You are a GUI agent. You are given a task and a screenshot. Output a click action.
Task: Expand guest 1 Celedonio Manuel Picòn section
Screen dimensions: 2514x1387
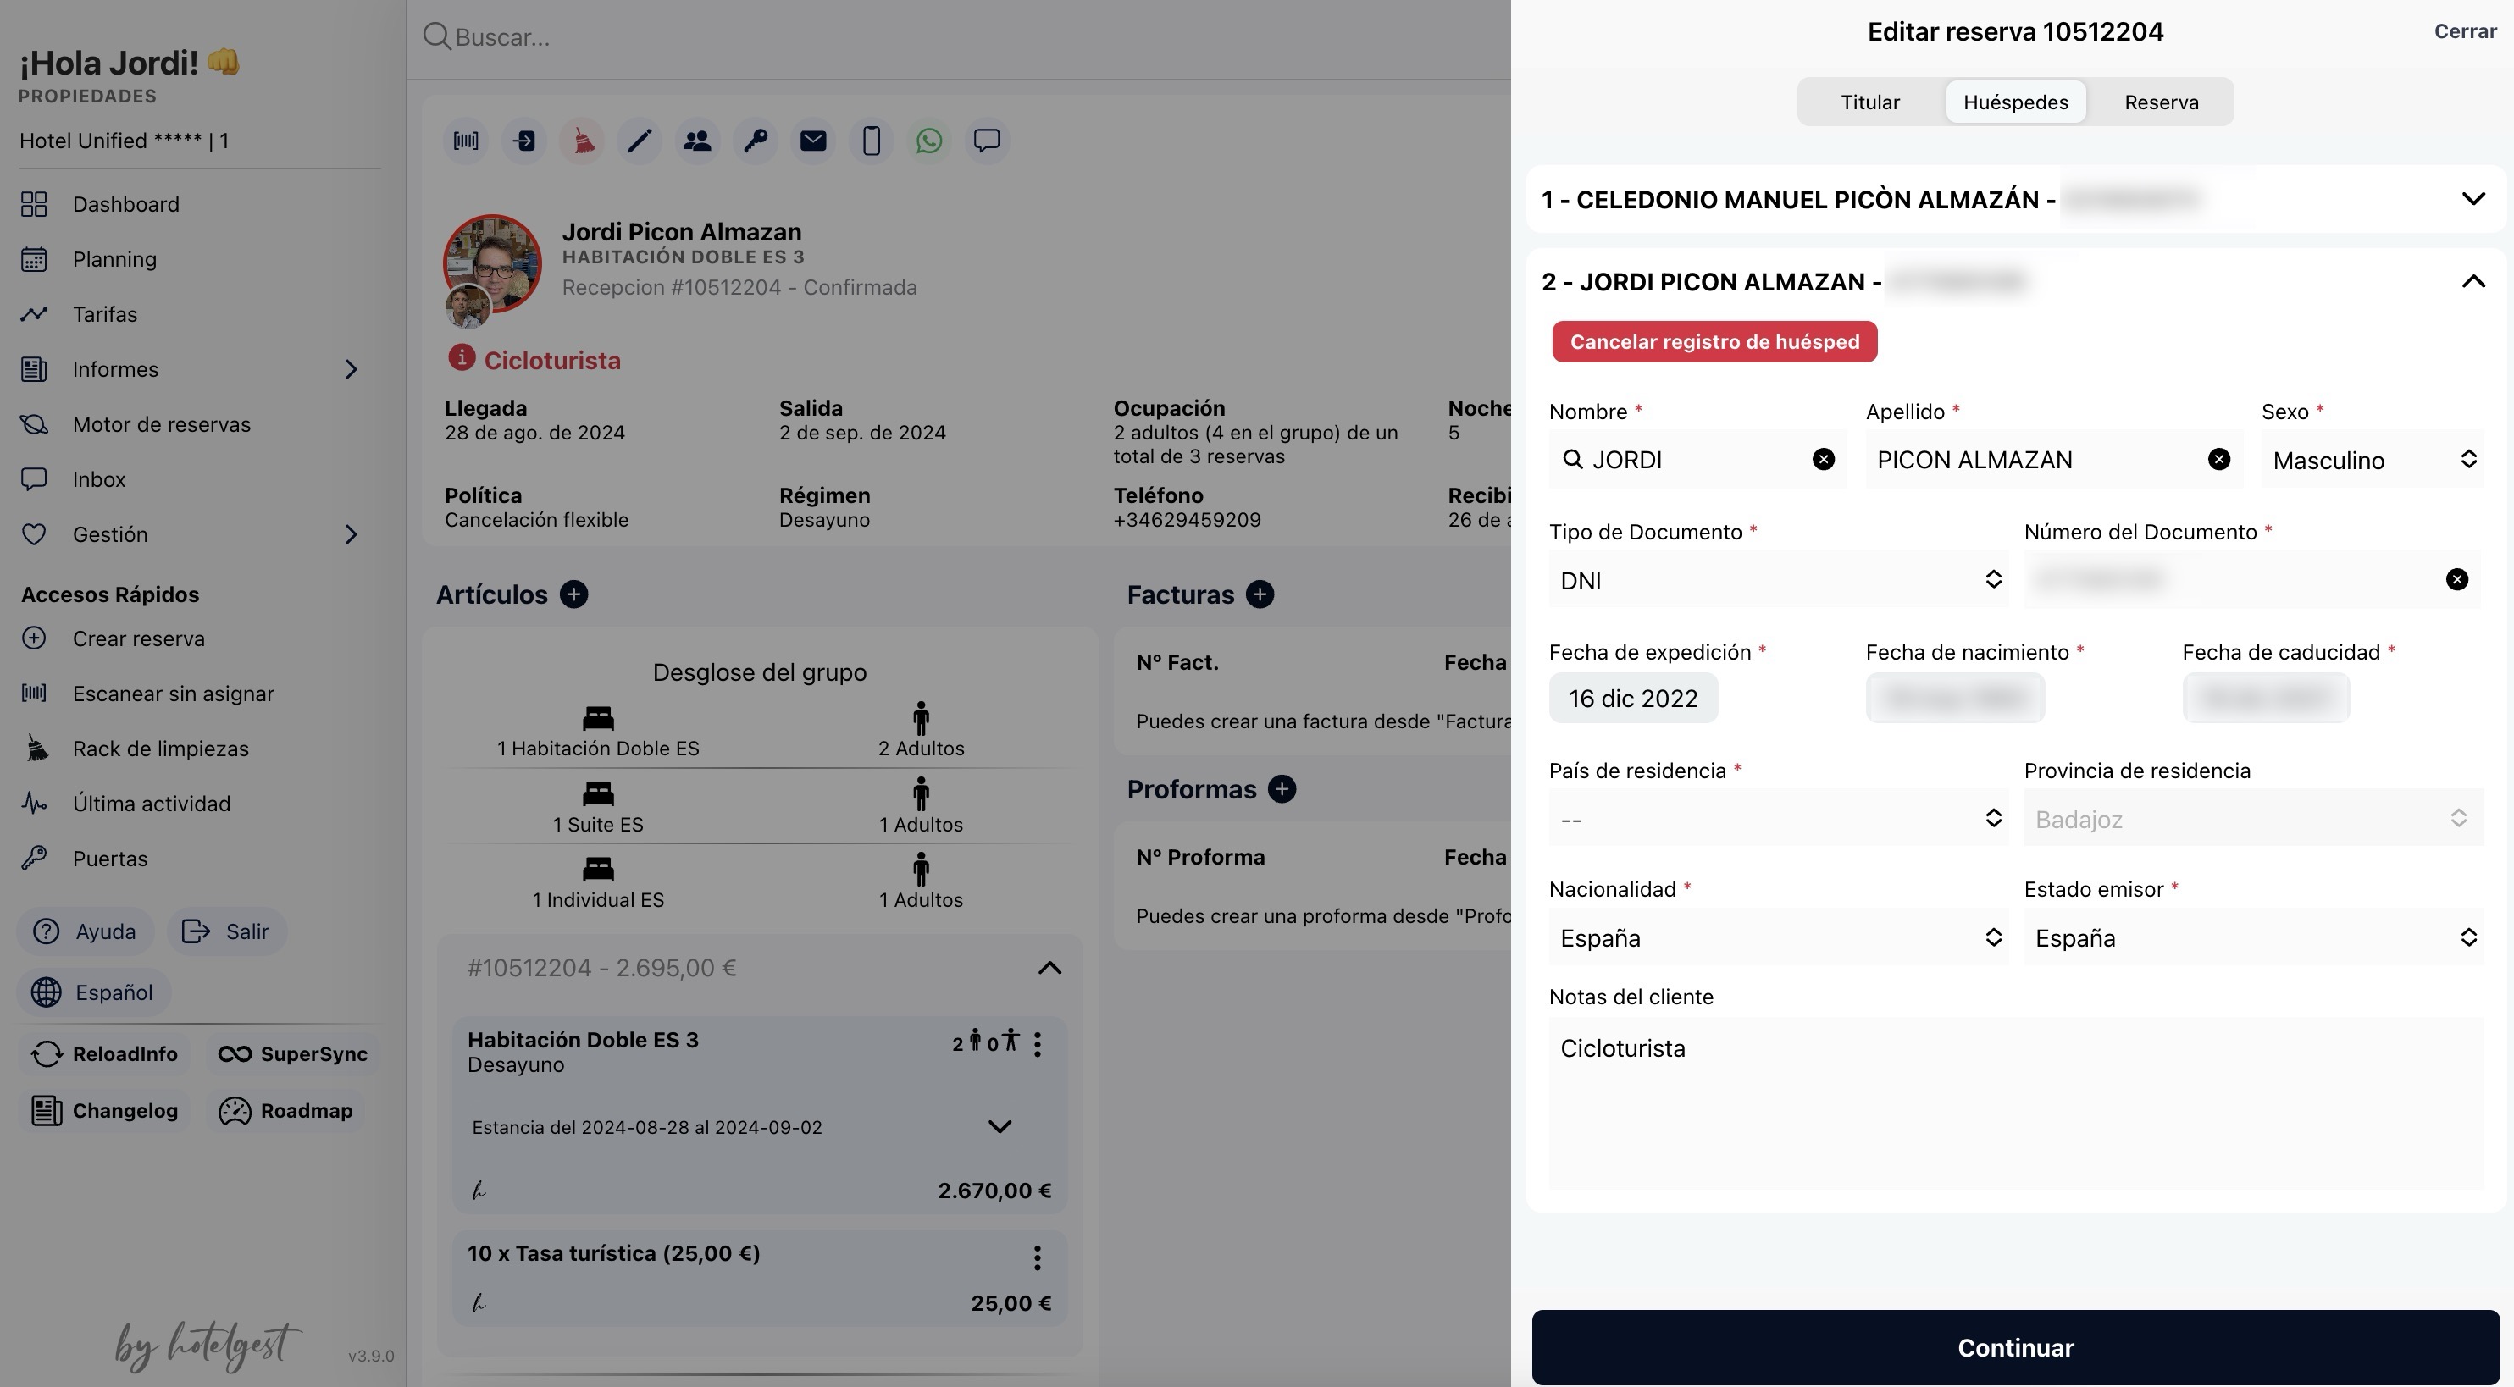point(2472,199)
